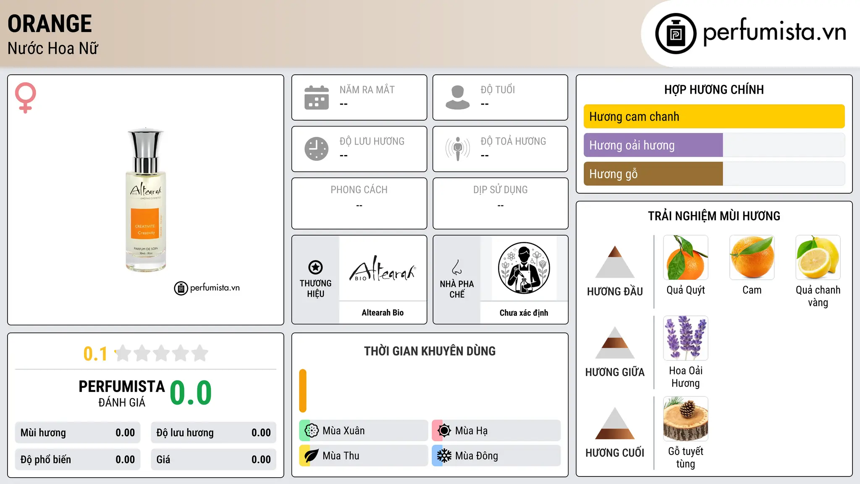Click the Dịp sử dụng card
This screenshot has height=484, width=860.
coord(501,203)
